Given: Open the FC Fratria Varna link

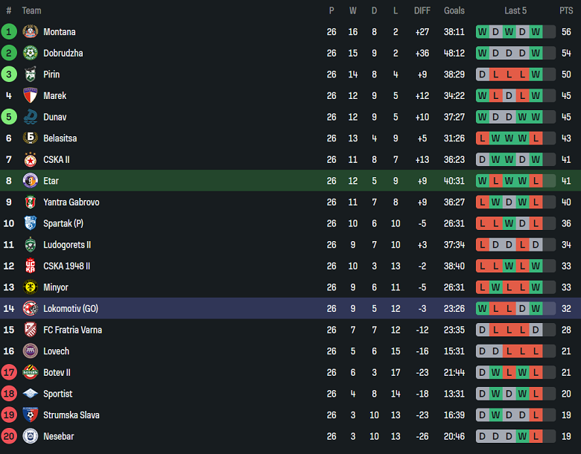Looking at the screenshot, I should (x=73, y=330).
